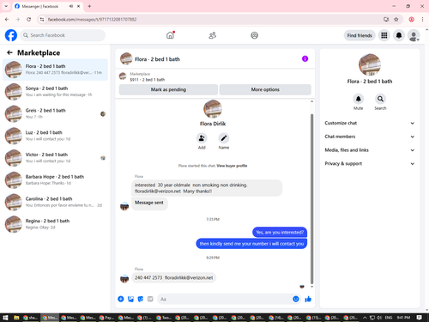Open the Windows Start button
429x322 pixels.
point(5,318)
